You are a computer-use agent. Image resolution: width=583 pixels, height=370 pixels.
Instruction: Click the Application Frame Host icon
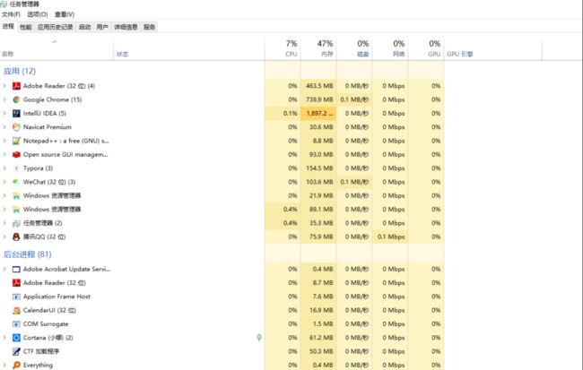point(16,297)
